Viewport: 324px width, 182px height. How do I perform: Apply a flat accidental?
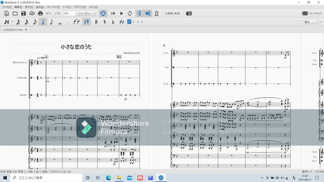[113, 22]
